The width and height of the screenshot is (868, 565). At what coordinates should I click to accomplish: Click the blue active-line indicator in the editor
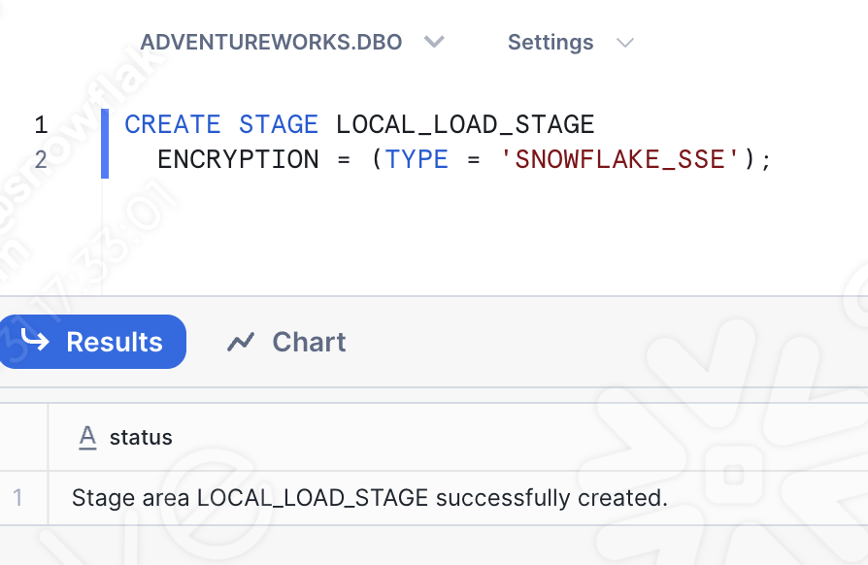(x=105, y=142)
